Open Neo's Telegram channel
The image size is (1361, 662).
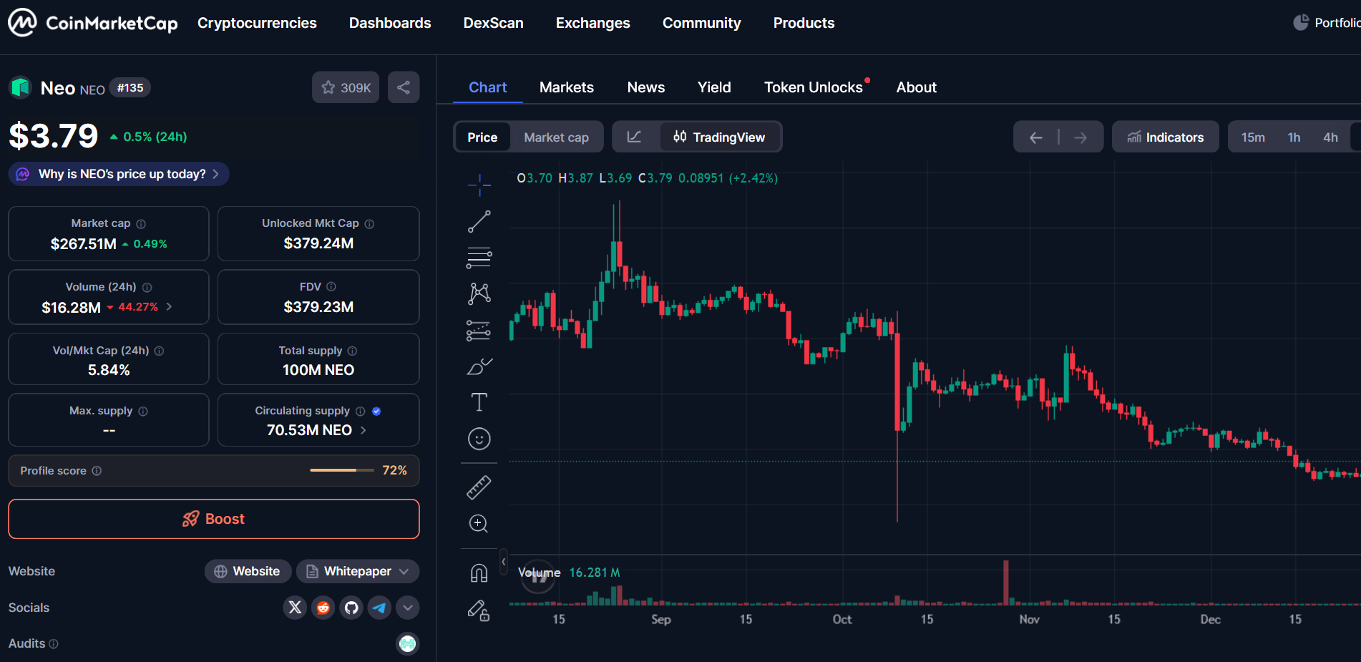pyautogui.click(x=379, y=608)
